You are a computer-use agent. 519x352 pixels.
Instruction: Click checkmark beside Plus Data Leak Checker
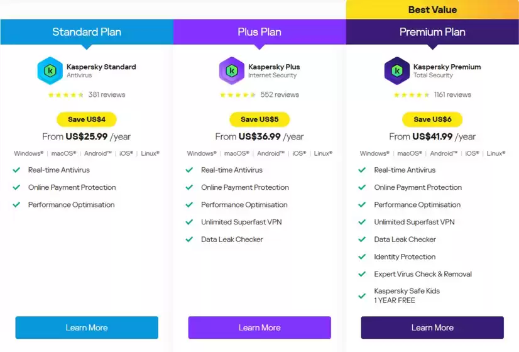[189, 239]
